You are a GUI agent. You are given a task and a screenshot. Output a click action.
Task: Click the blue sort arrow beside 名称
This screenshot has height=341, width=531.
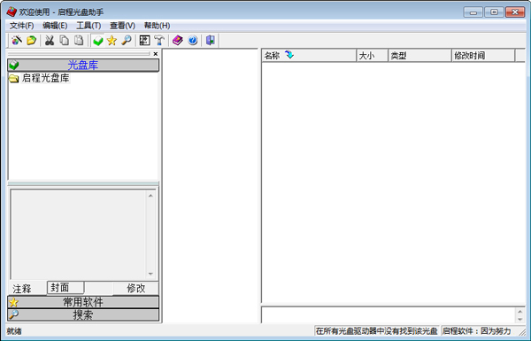tap(289, 55)
